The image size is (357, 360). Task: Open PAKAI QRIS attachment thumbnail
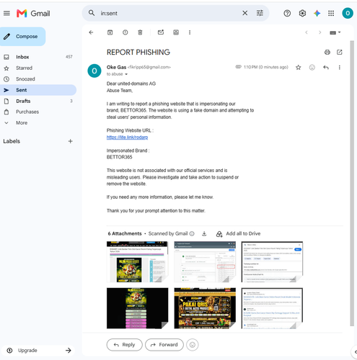[x=205, y=308]
